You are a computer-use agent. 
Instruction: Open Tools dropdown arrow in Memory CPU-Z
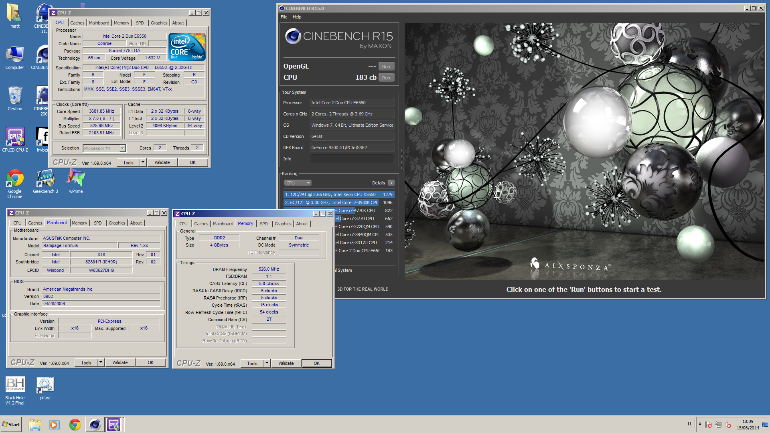tap(267, 363)
